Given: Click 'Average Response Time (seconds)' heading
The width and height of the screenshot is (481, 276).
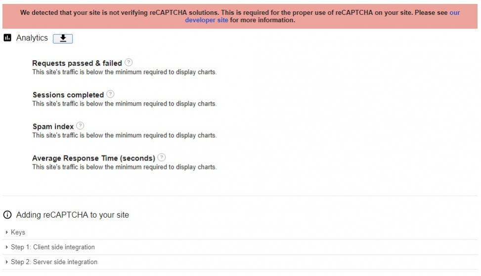Looking at the screenshot, I should click(x=93, y=158).
